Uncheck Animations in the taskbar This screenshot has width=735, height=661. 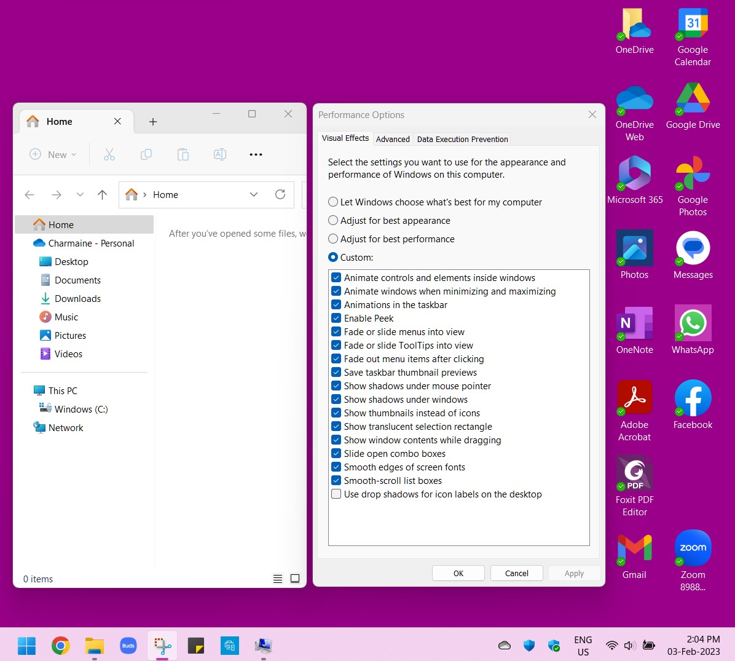[x=336, y=305]
